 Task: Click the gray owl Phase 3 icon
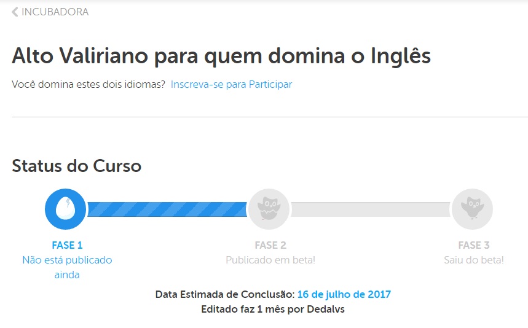473,209
